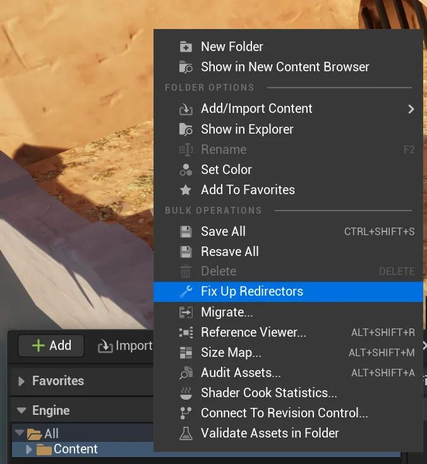Choose Audit Assets... menu entry
The width and height of the screenshot is (427, 464).
pos(288,373)
